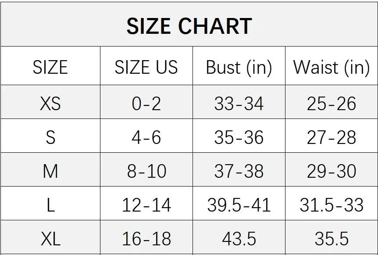
Task: Click the L size cell
Action: (50, 203)
